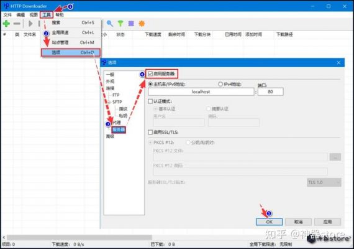Select 服务器 in the options tree
This screenshot has width=354, height=249.
point(119,129)
